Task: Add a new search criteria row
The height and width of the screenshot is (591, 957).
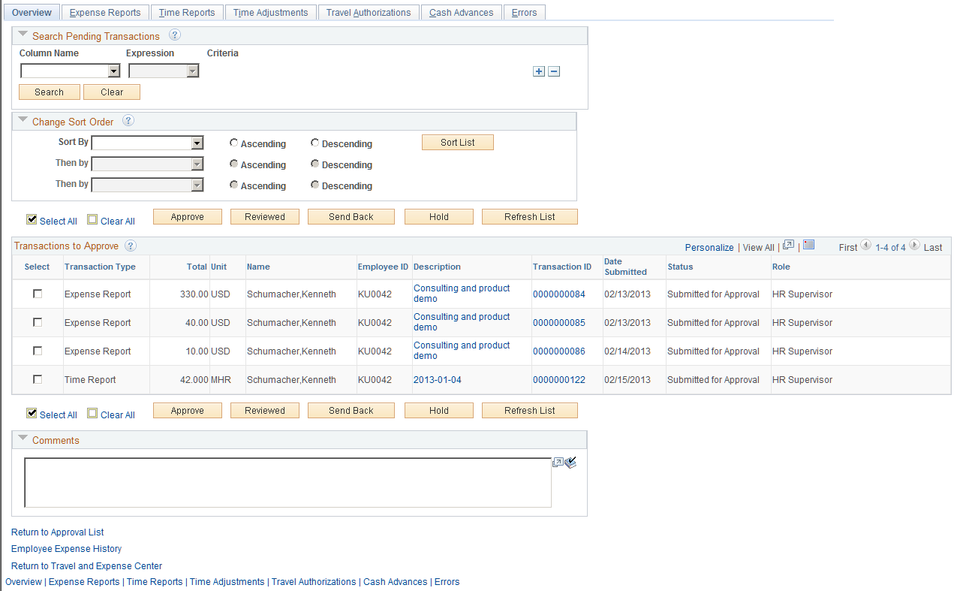Action: pos(539,71)
